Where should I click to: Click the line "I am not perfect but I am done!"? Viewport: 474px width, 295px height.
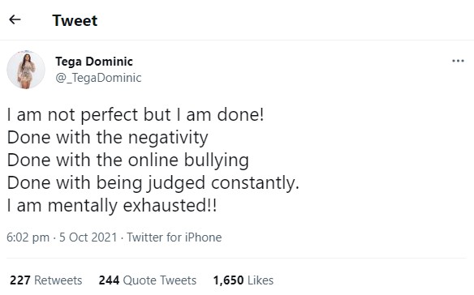click(136, 115)
